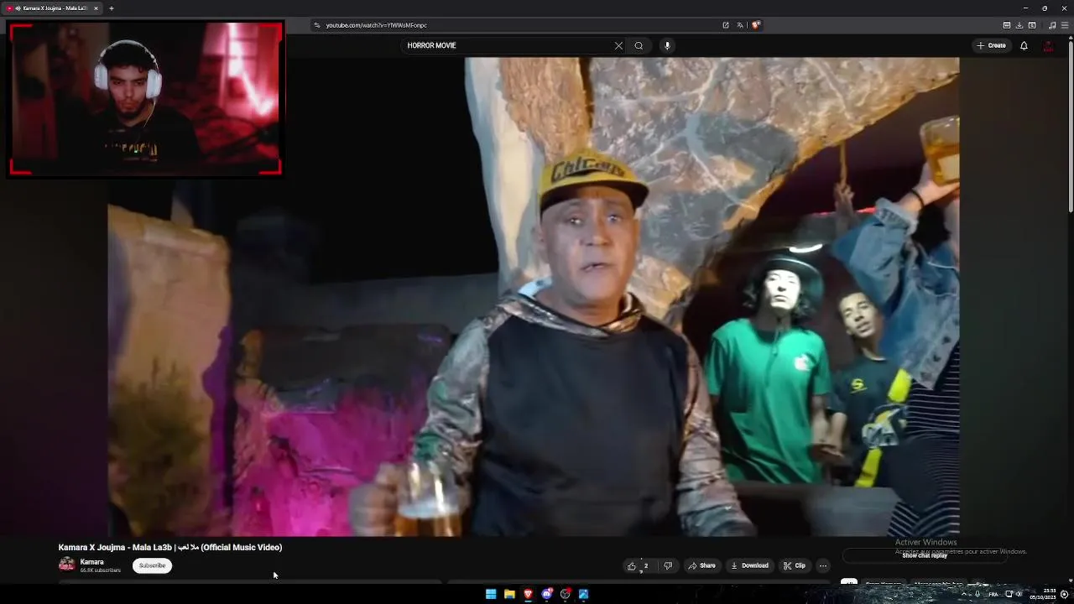Open the YouTube account avatar menu

[1048, 46]
